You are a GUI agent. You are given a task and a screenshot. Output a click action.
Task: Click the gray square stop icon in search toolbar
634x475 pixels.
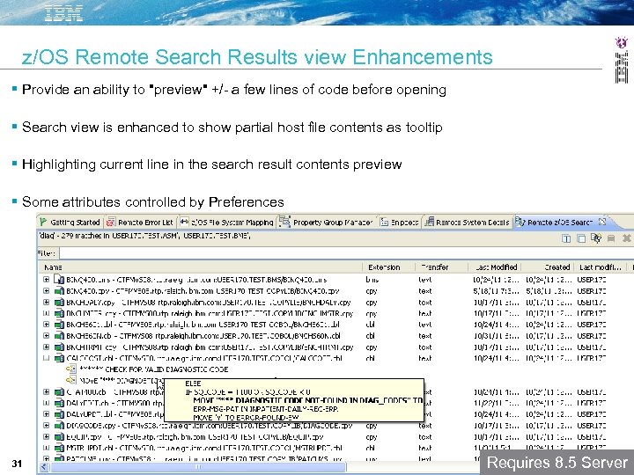click(611, 238)
